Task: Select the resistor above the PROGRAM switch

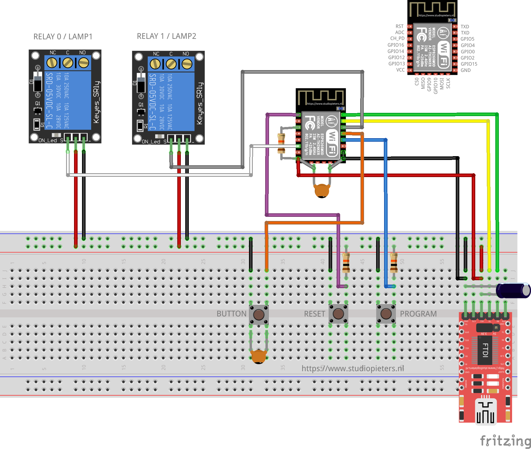Action: (394, 262)
